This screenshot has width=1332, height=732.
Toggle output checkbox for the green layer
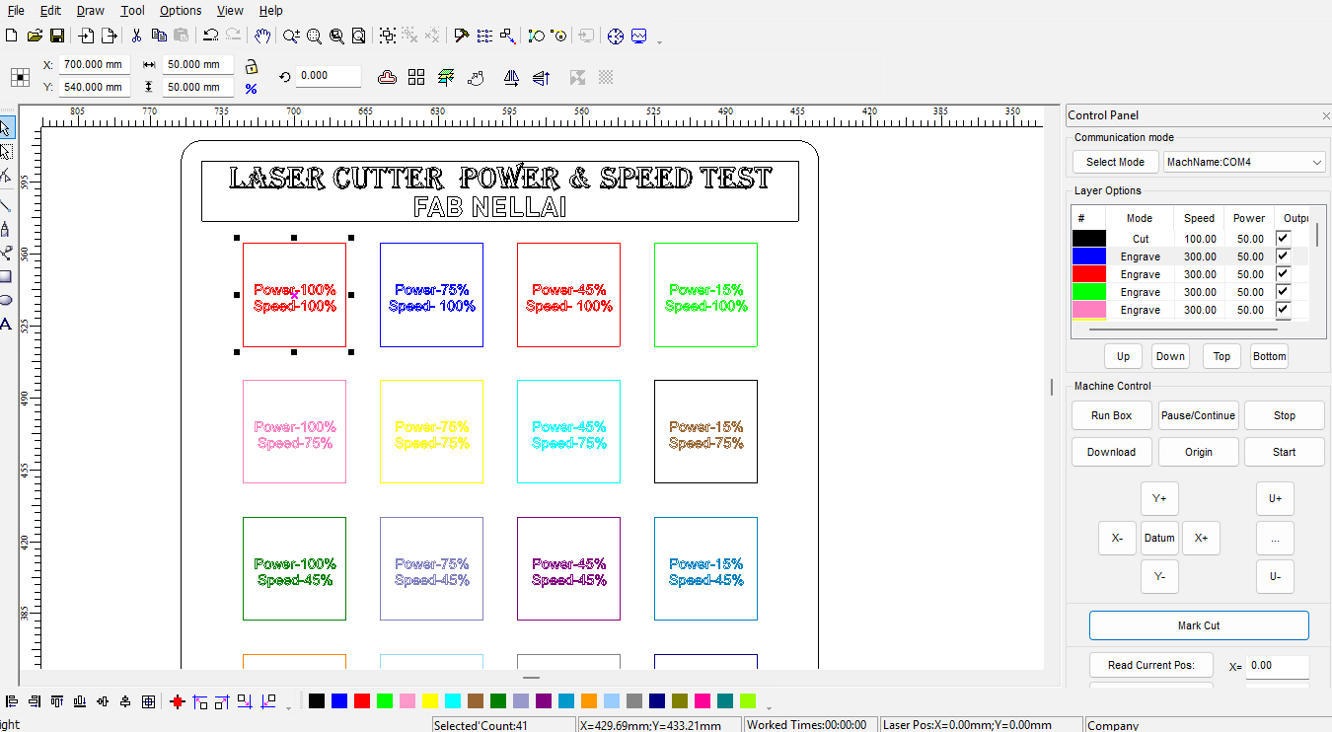1283,292
